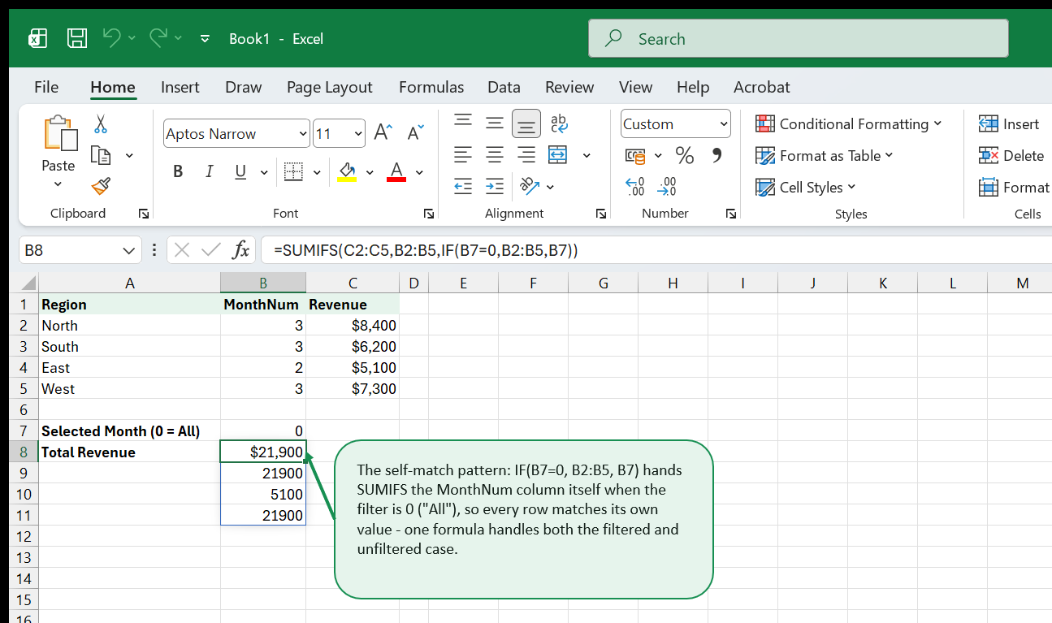The height and width of the screenshot is (623, 1052).
Task: Redo the last action
Action: (158, 37)
